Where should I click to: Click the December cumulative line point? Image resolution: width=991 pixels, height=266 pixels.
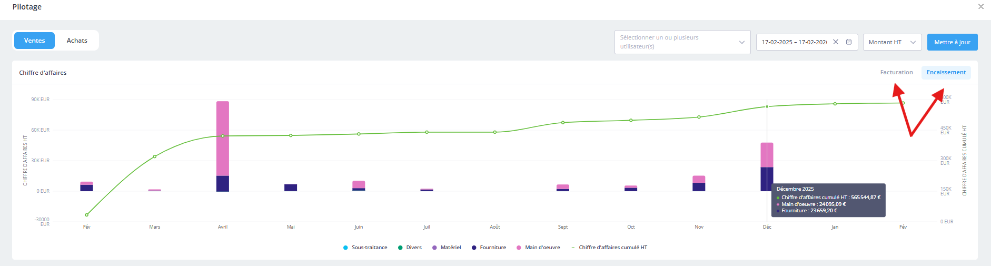coord(767,106)
